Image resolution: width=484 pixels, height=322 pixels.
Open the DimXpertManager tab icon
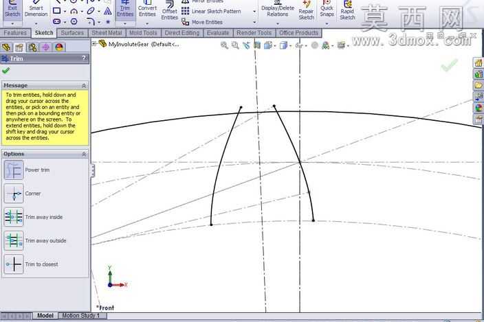(x=45, y=47)
